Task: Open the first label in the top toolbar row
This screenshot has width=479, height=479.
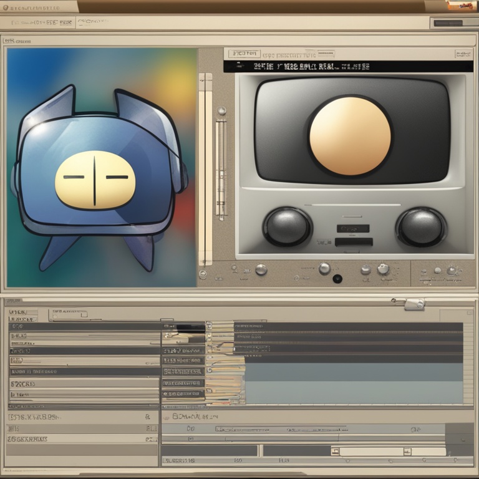Action: pyautogui.click(x=42, y=22)
